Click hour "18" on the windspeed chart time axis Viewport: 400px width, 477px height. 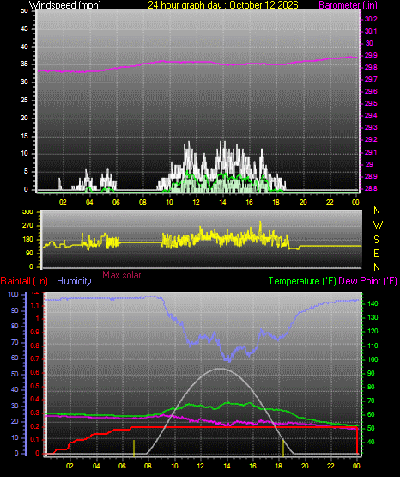point(276,202)
